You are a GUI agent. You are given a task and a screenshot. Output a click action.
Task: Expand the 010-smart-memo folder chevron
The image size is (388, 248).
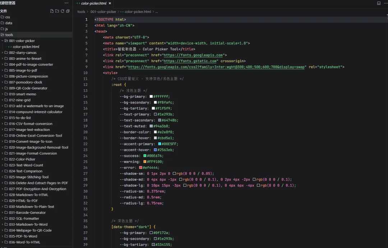(x=3, y=94)
